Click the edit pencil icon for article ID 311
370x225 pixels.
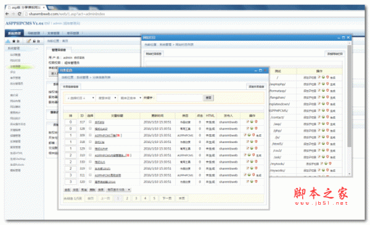pyautogui.click(x=245, y=175)
